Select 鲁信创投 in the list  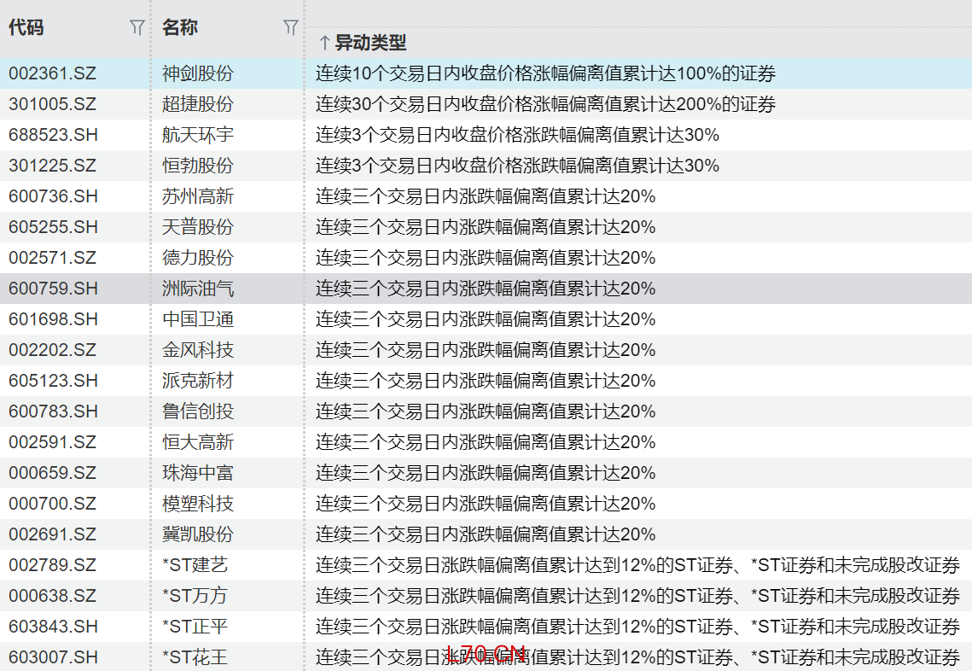point(198,411)
